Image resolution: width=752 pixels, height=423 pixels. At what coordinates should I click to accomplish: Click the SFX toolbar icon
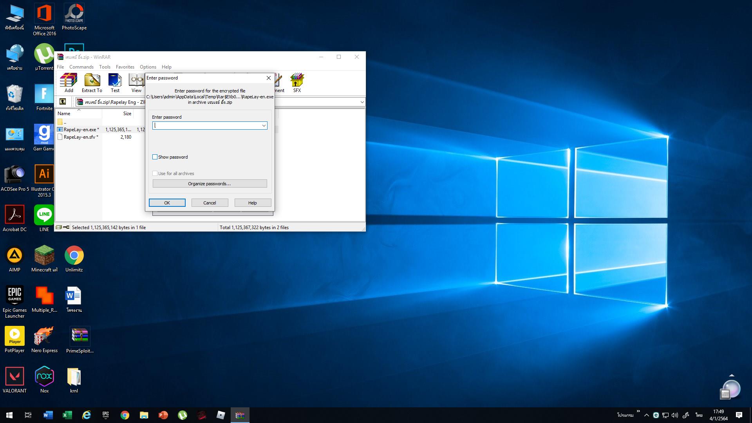click(297, 83)
